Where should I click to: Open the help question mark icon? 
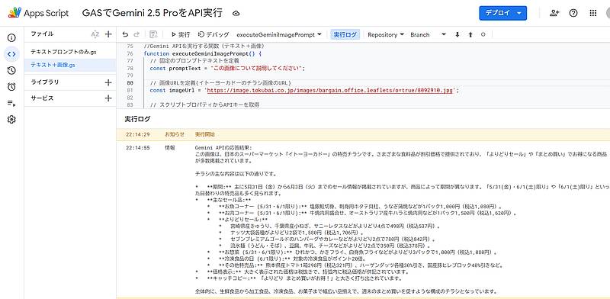pos(573,13)
